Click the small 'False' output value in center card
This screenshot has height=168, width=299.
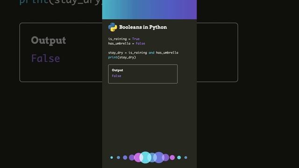click(x=116, y=76)
